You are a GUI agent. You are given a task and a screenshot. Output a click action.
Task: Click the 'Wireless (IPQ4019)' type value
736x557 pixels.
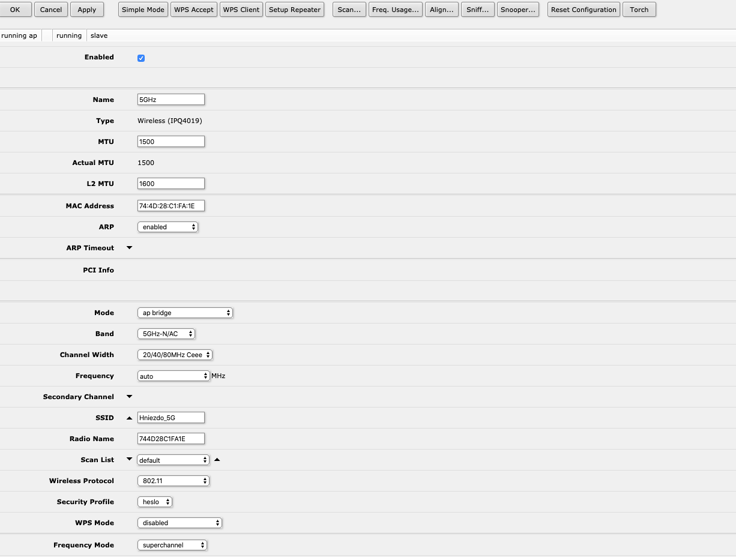[170, 121]
